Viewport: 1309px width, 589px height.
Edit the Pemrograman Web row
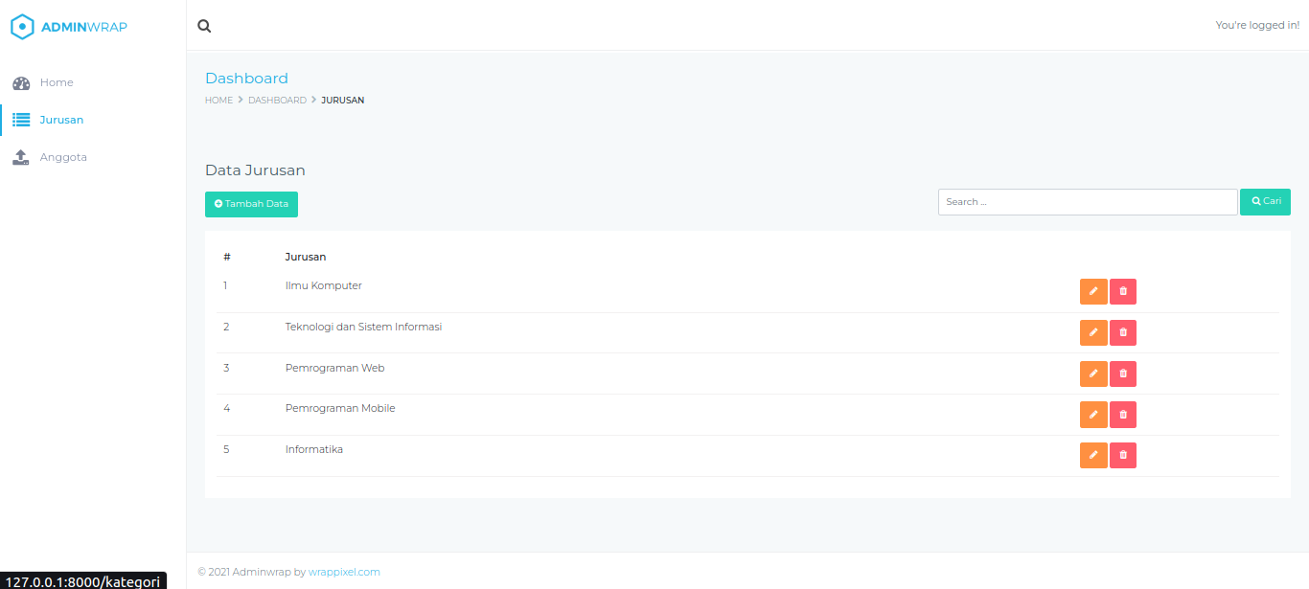(1093, 374)
